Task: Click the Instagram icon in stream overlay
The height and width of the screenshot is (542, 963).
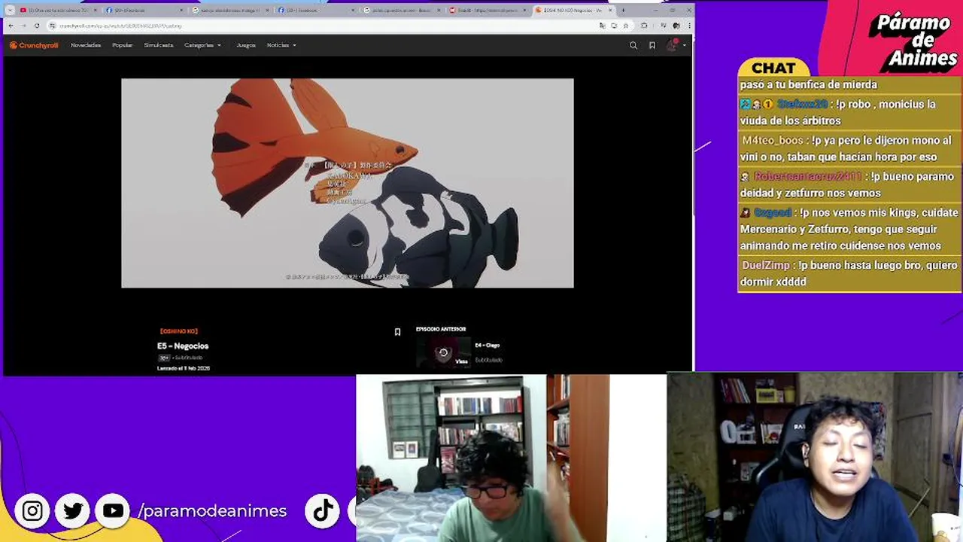Action: tap(32, 511)
